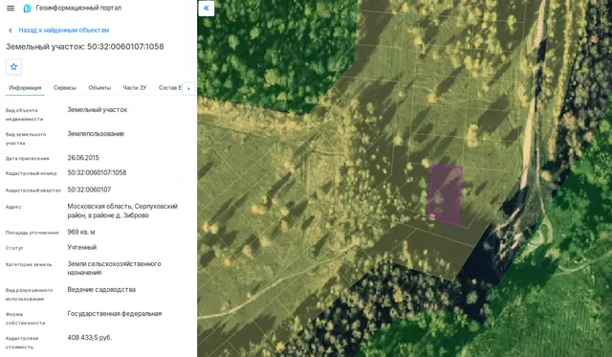This screenshot has height=357, width=612.
Task: Collapse the side panel with double chevron
Action: (207, 9)
